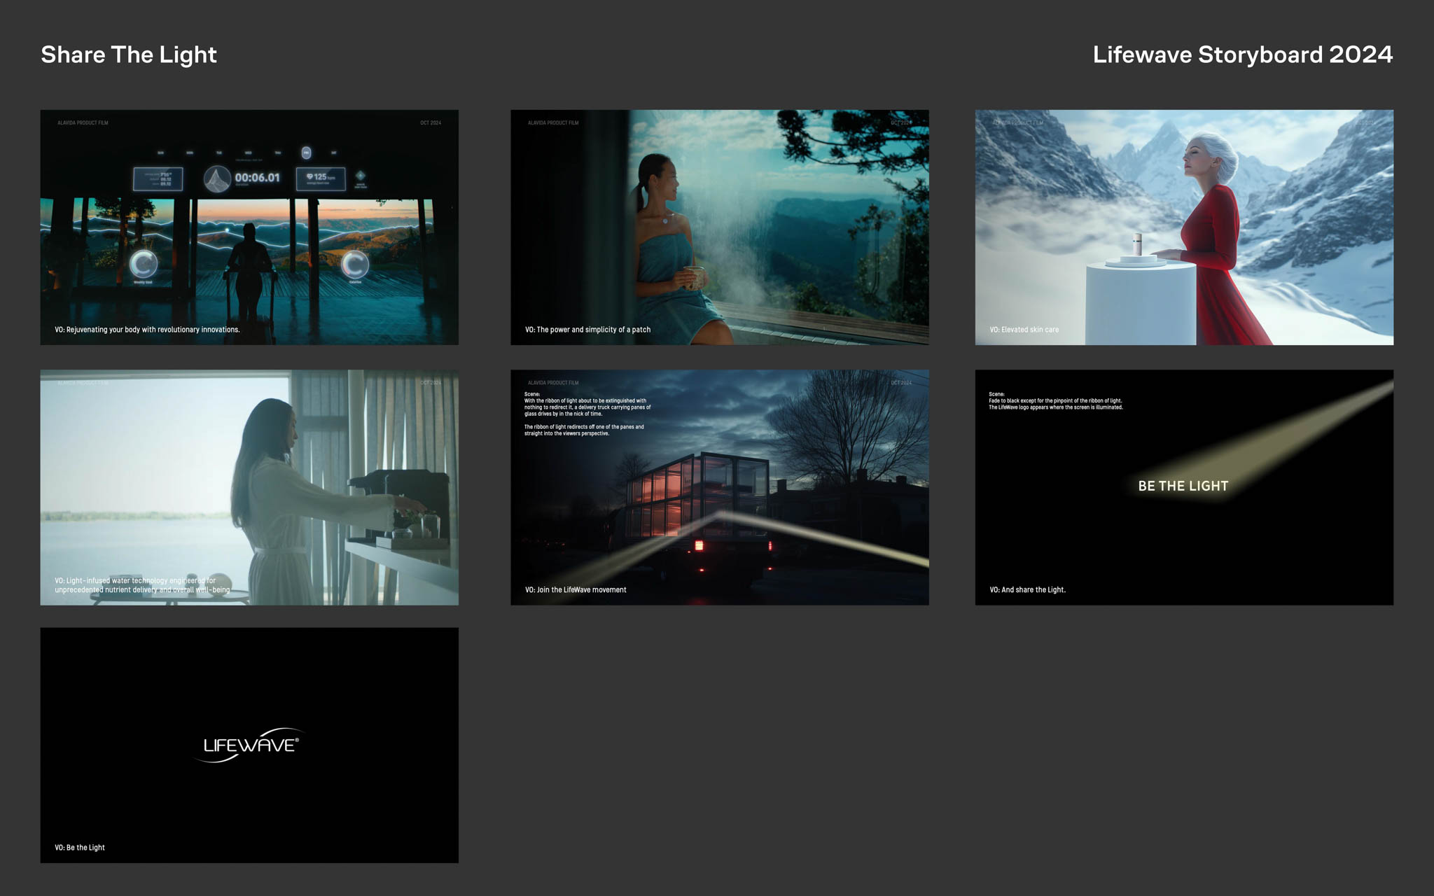The width and height of the screenshot is (1434, 896).
Task: Click the glowing dot on the light ribbon
Action: tap(226, 229)
